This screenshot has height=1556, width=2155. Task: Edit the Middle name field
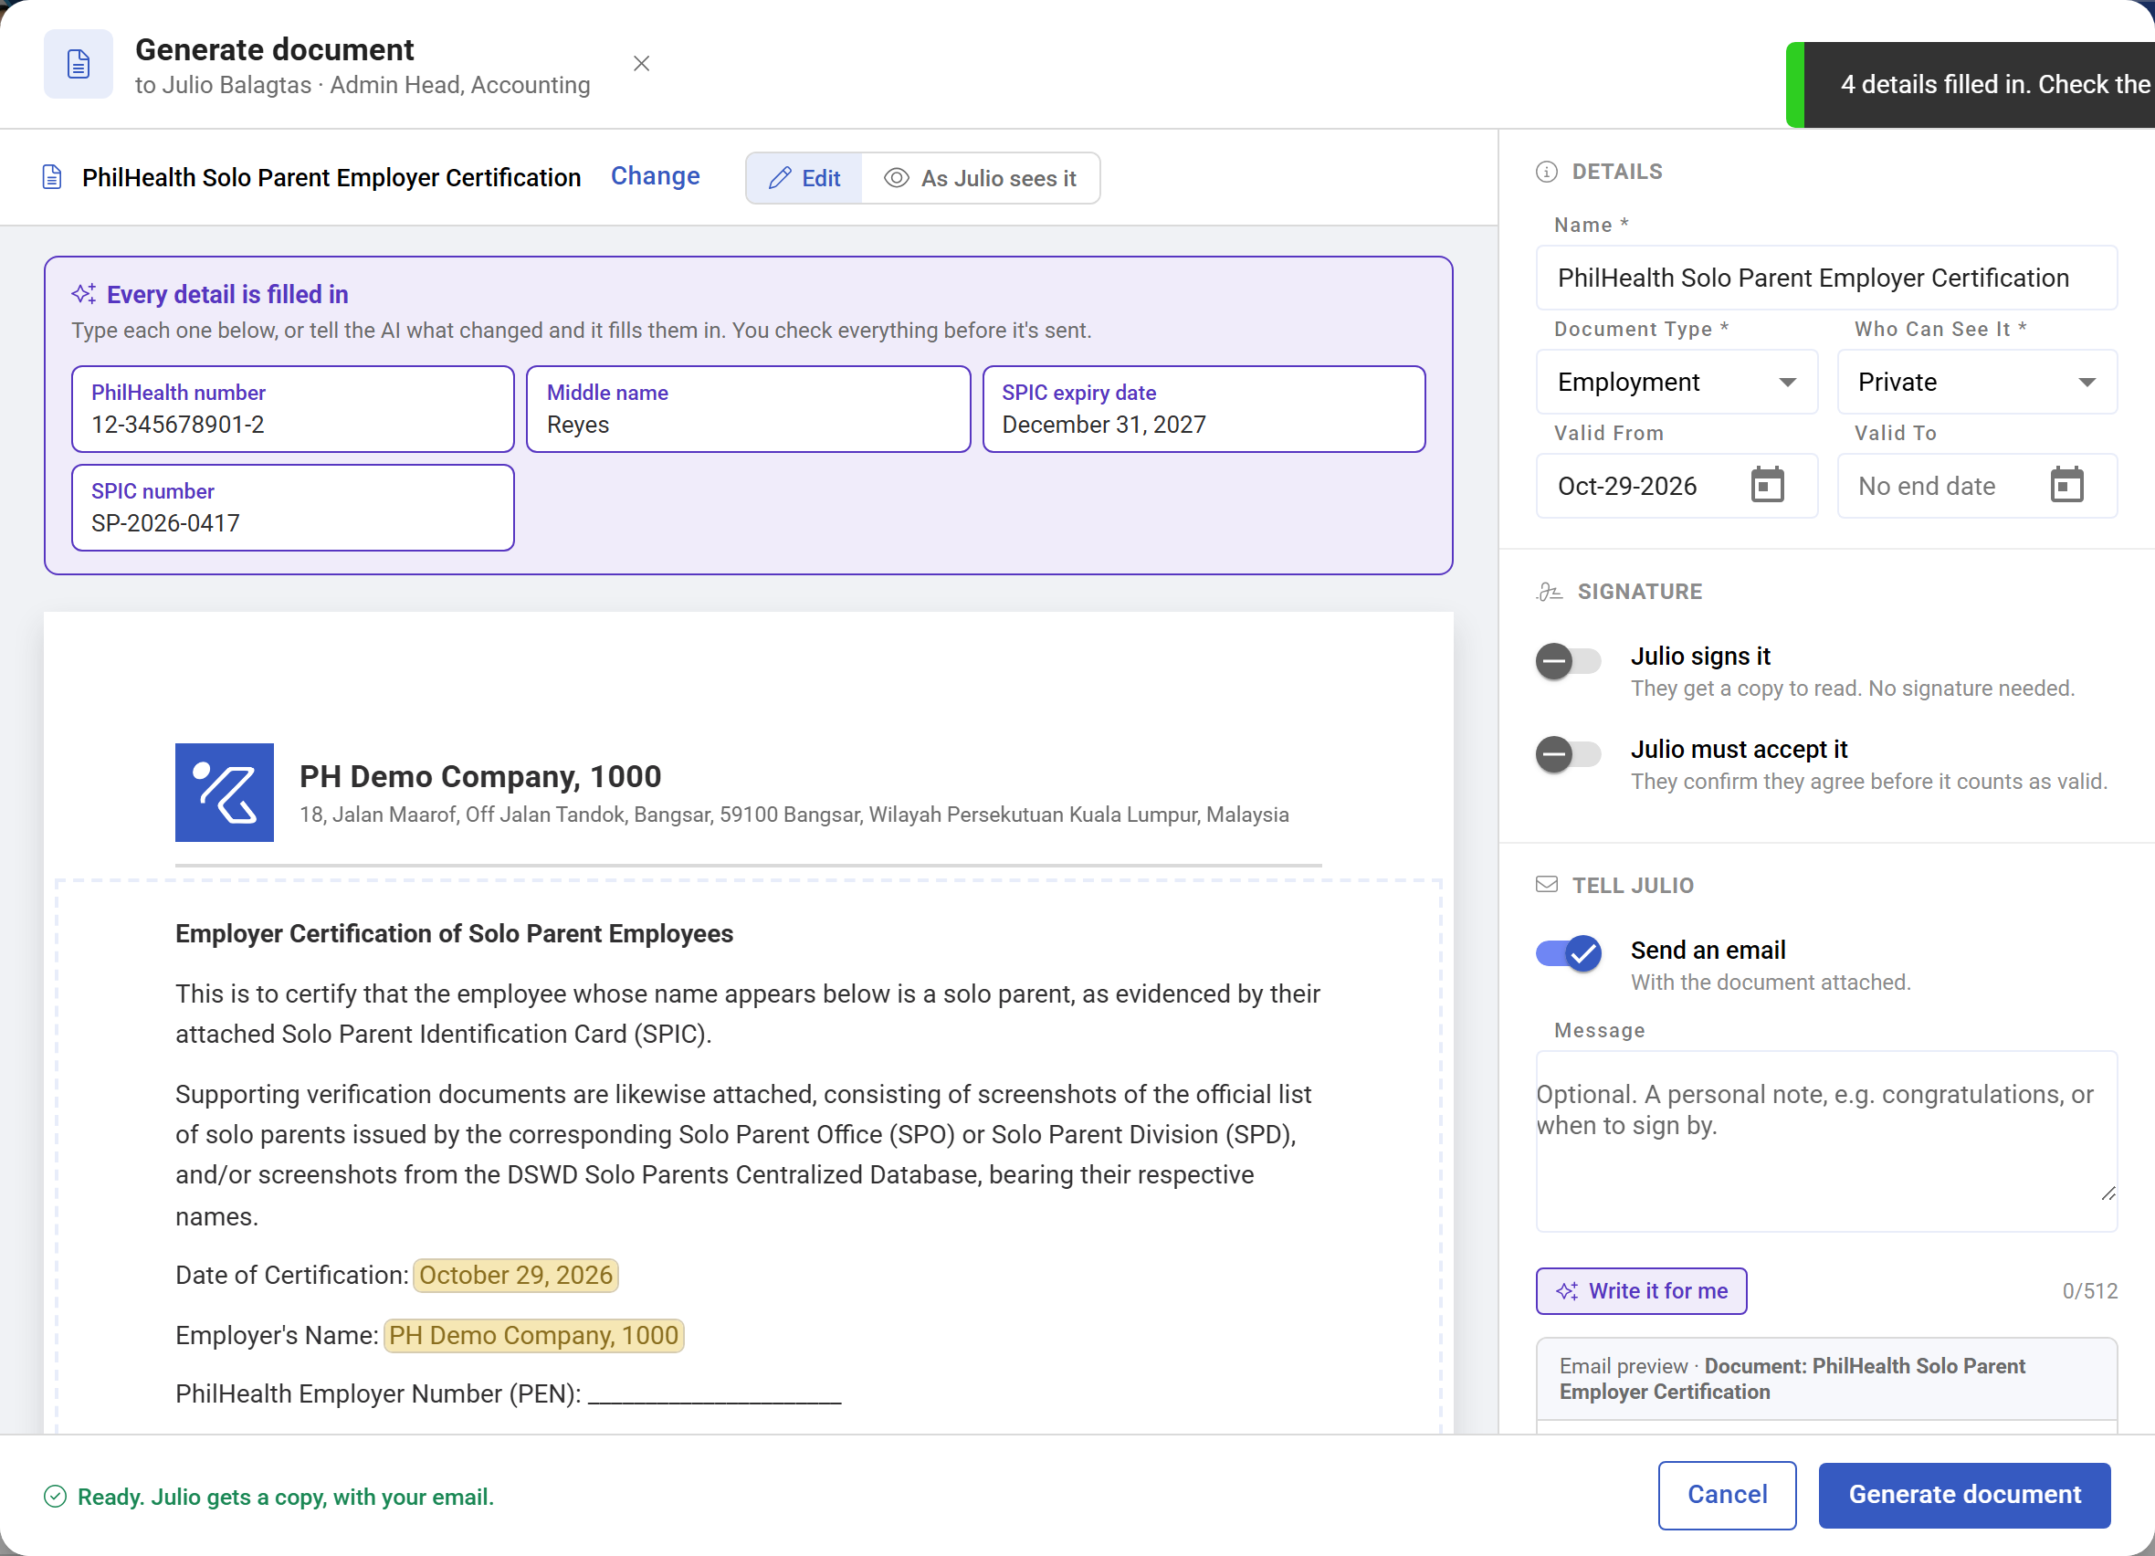pos(748,408)
